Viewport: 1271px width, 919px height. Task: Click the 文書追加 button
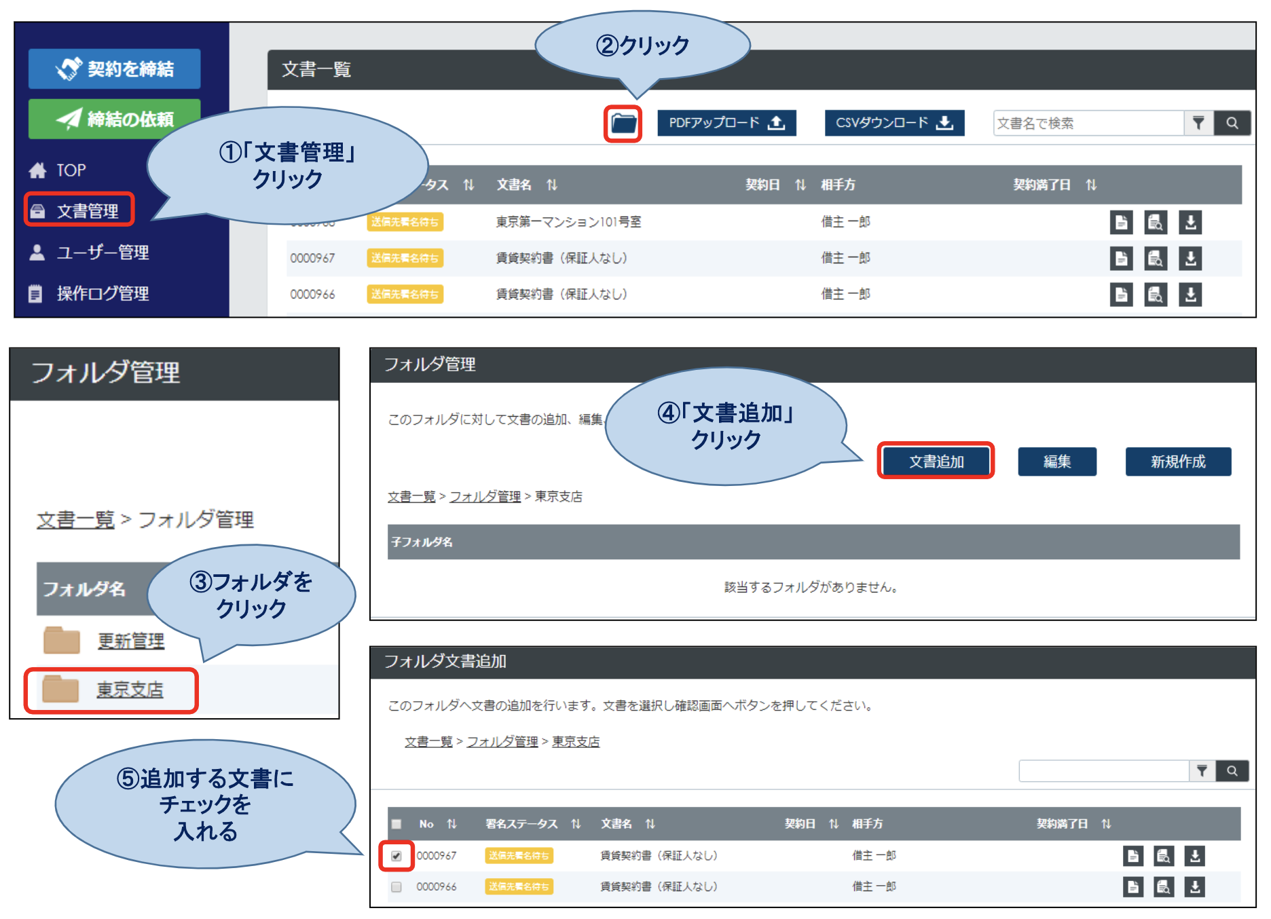click(936, 462)
